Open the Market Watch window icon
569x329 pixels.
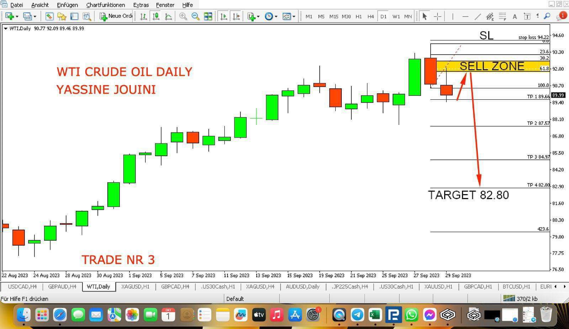[49, 16]
